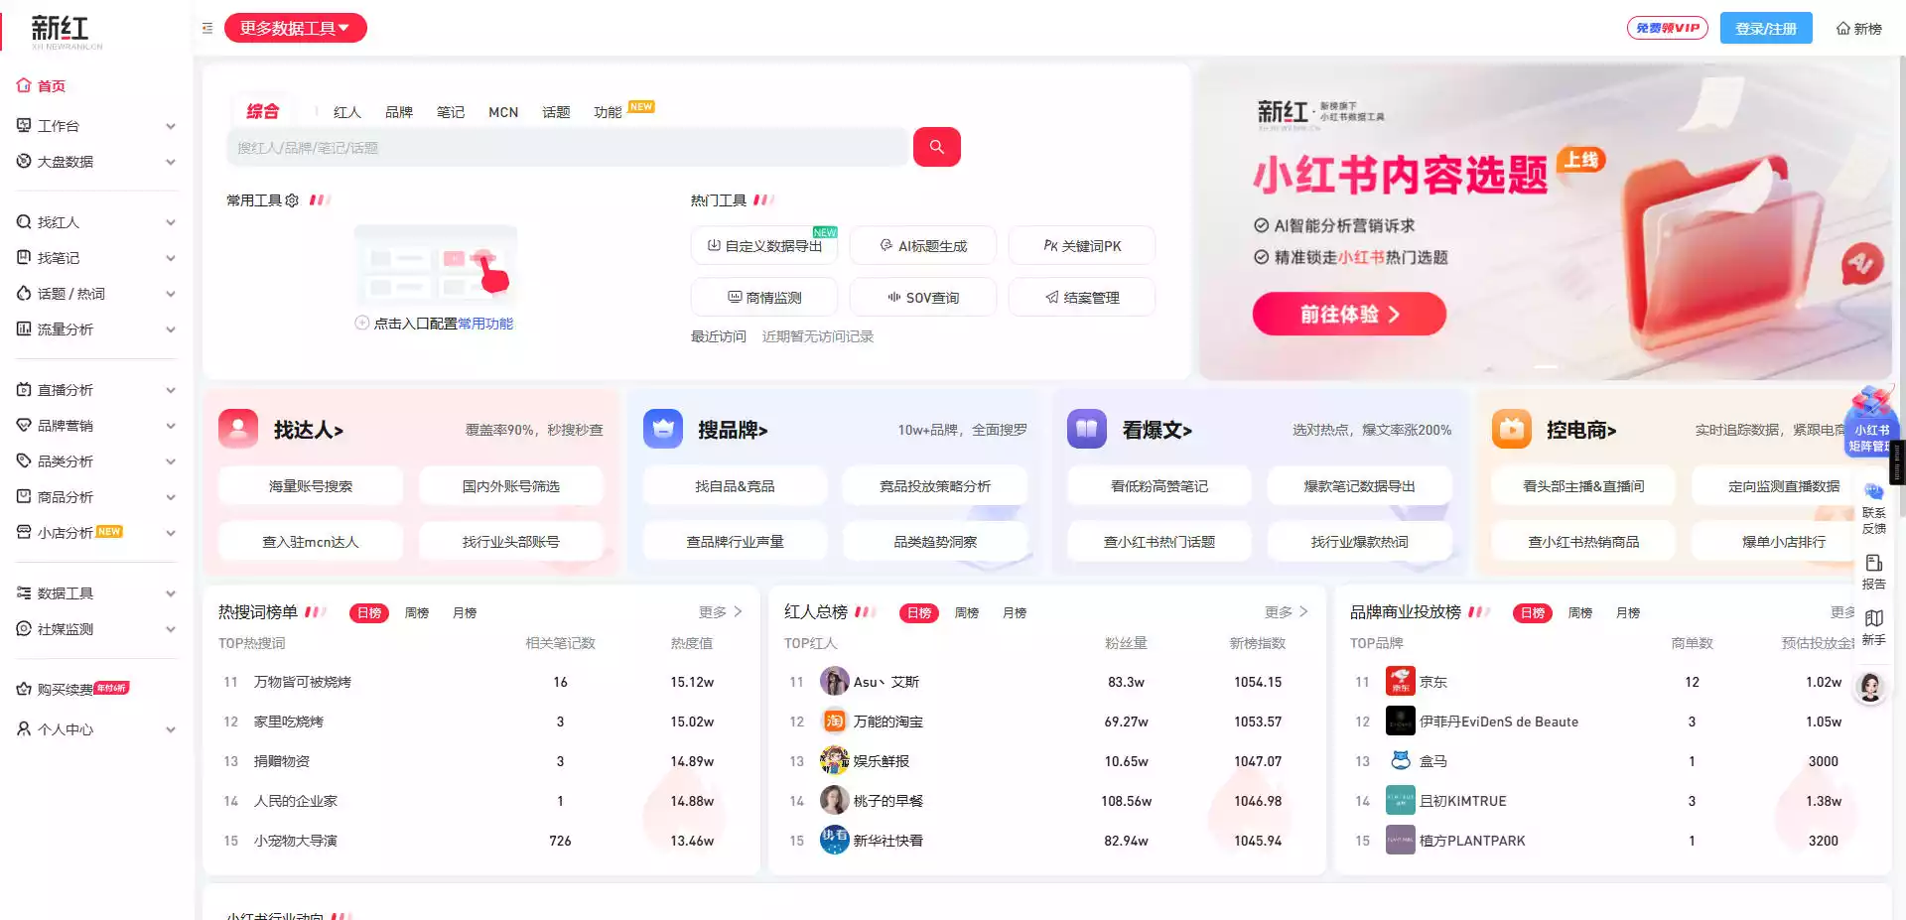Select 日榜 in 热搜词榜单
This screenshot has width=1906, height=920.
(x=369, y=613)
